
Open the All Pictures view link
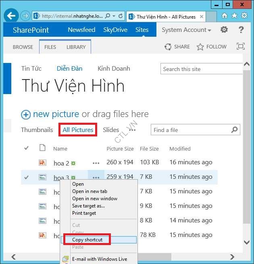[x=78, y=130]
